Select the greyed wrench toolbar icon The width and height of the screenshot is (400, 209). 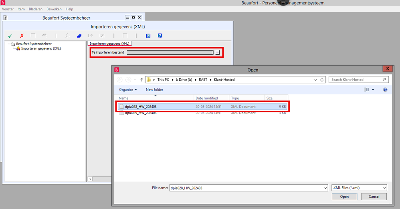tap(67, 36)
